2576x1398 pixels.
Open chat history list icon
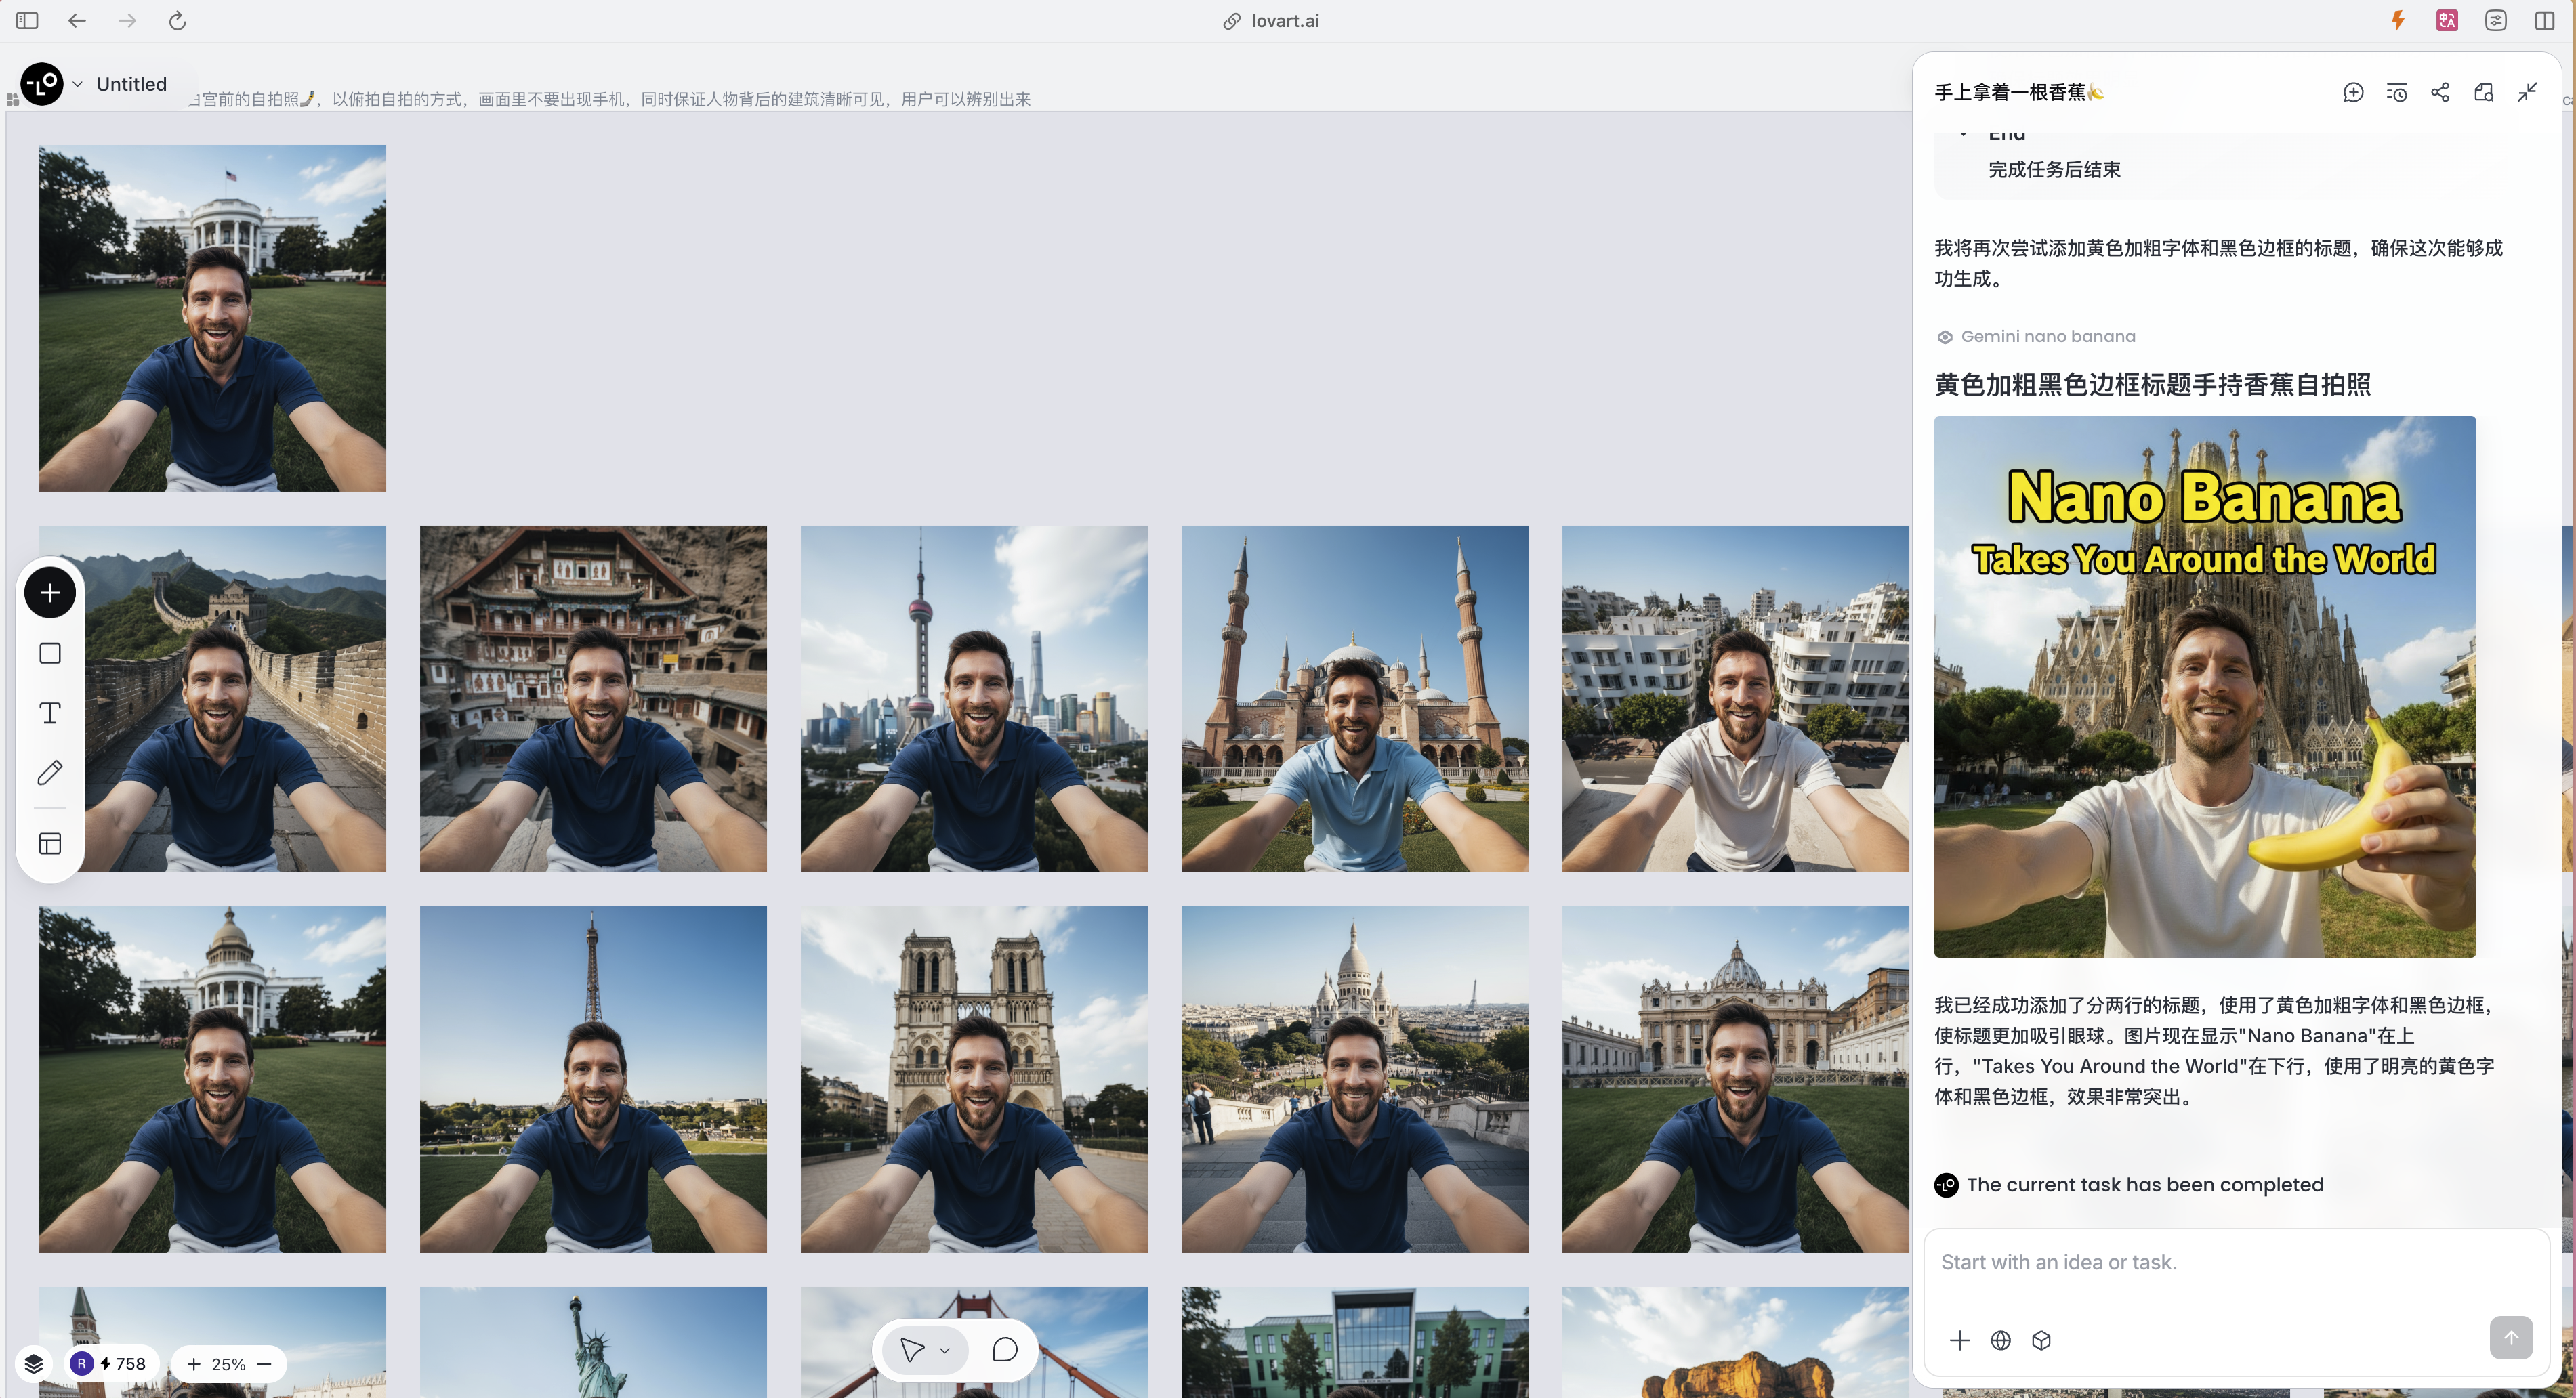click(x=2397, y=92)
